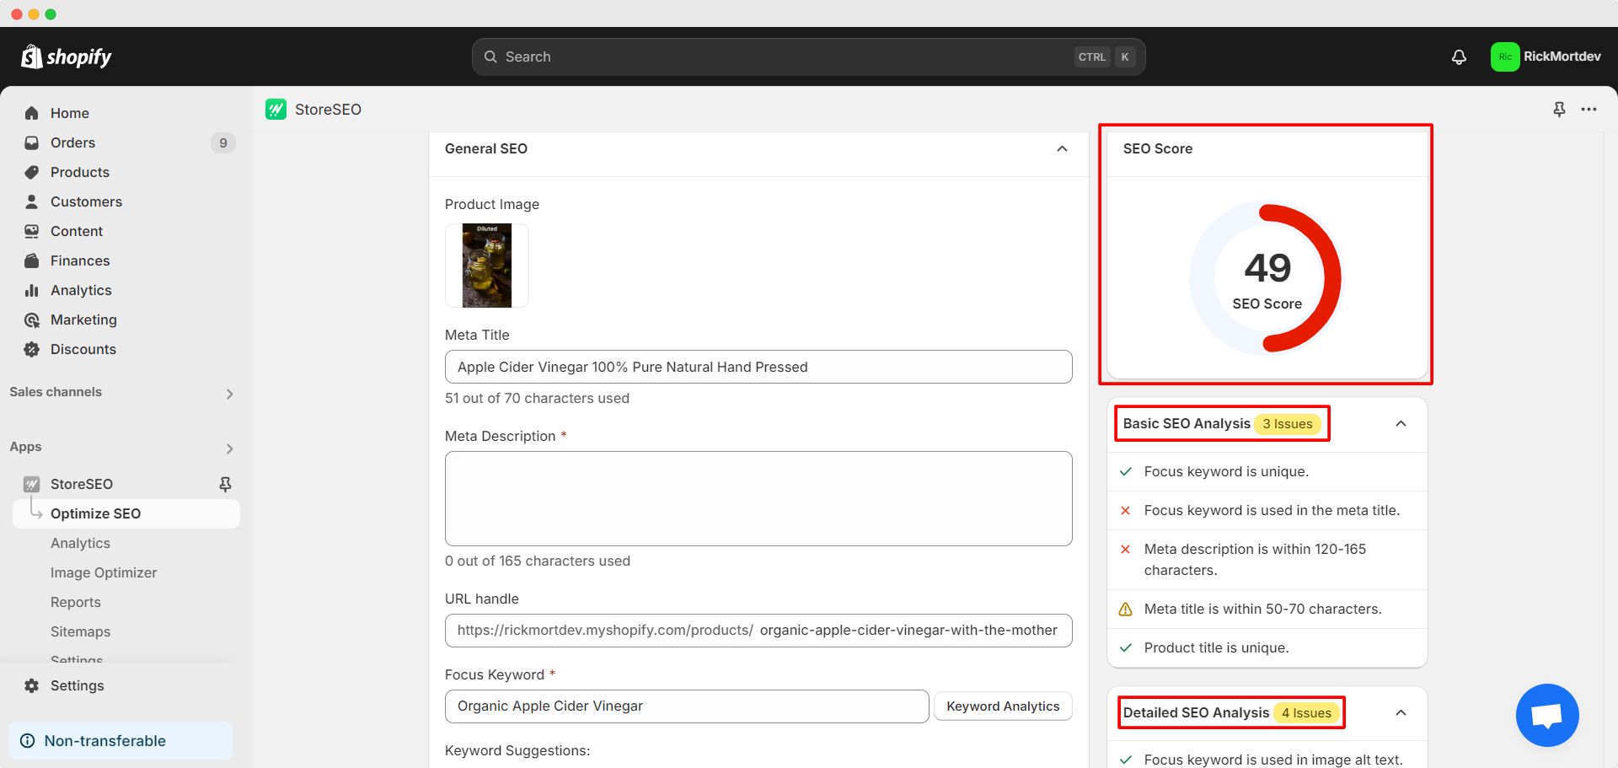This screenshot has height=768, width=1618.
Task: Click the Meta Description text area
Action: [758, 498]
